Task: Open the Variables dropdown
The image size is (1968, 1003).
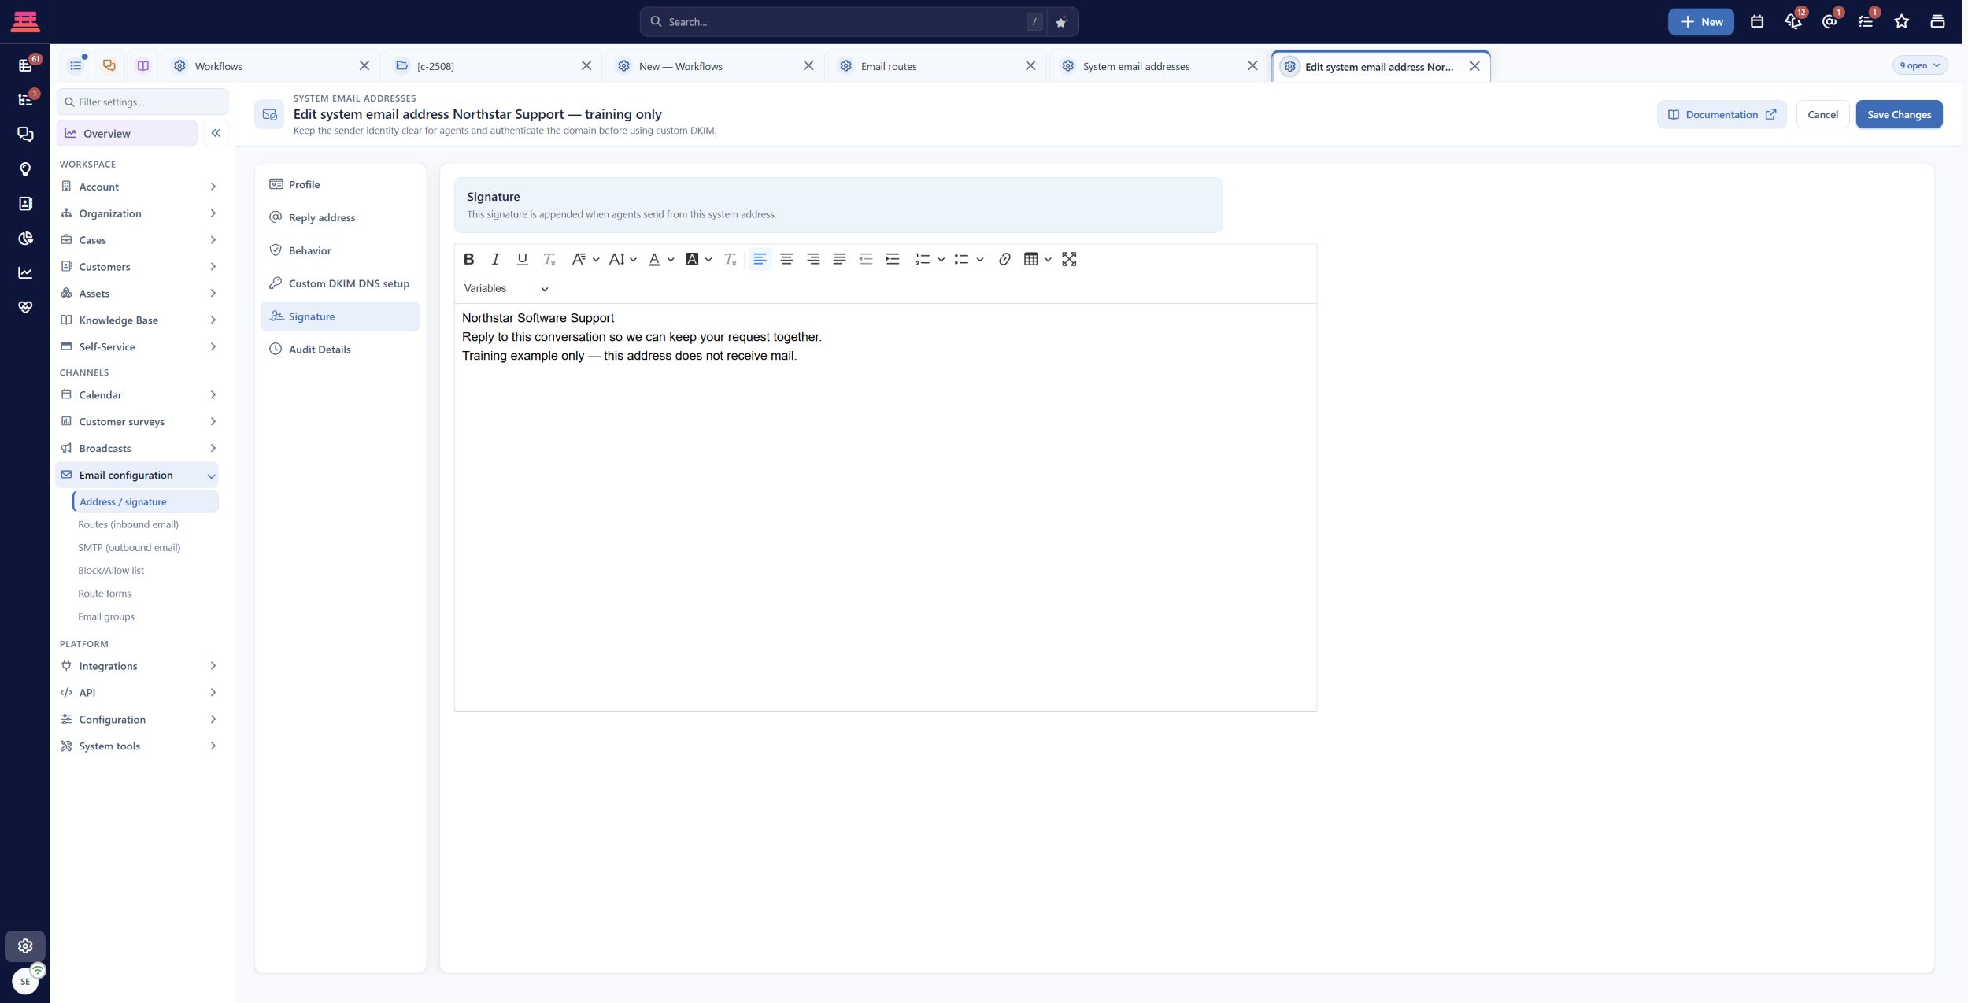Action: pos(506,288)
